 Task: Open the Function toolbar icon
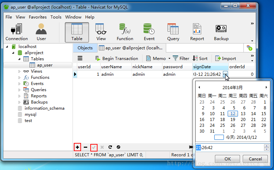tap(125, 32)
